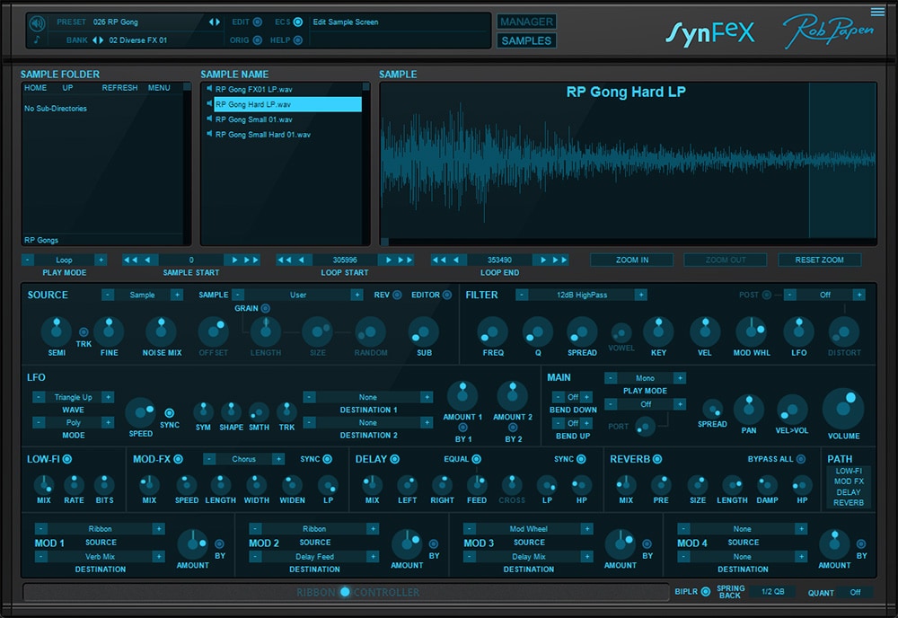This screenshot has width=898, height=618.
Task: Enable the LOW-FI effect toggle
Action: (67, 459)
